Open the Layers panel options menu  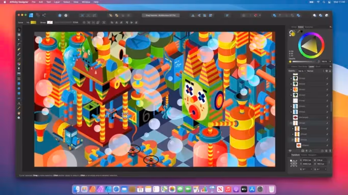[x=330, y=67]
